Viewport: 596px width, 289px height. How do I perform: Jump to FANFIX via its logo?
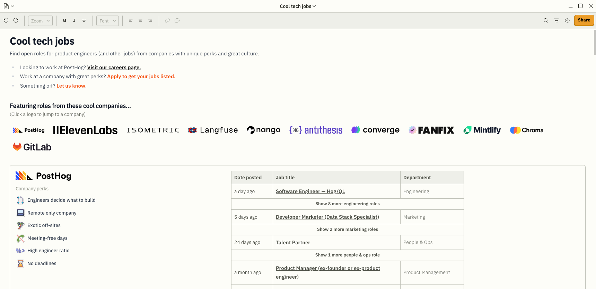tap(431, 130)
